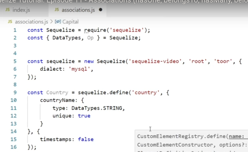Click the dialect property on line 6

click(x=51, y=69)
